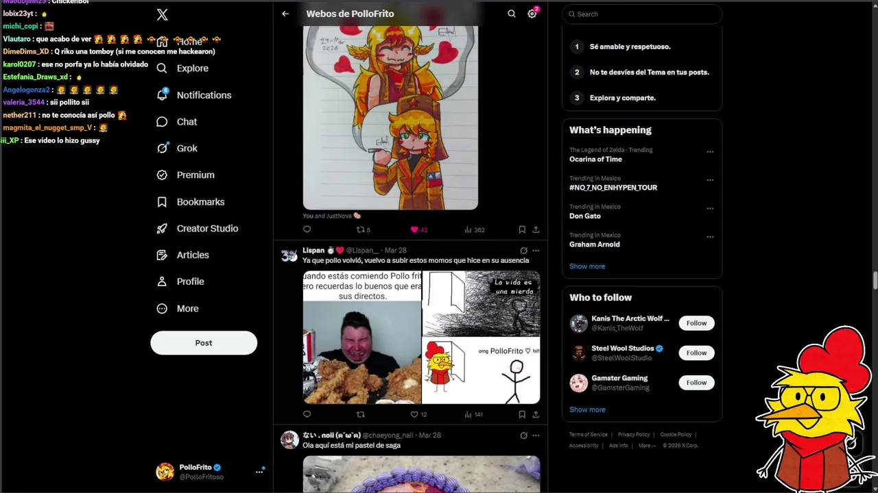The height and width of the screenshot is (493, 878).
Task: Bookmark the drawing post
Action: [522, 230]
